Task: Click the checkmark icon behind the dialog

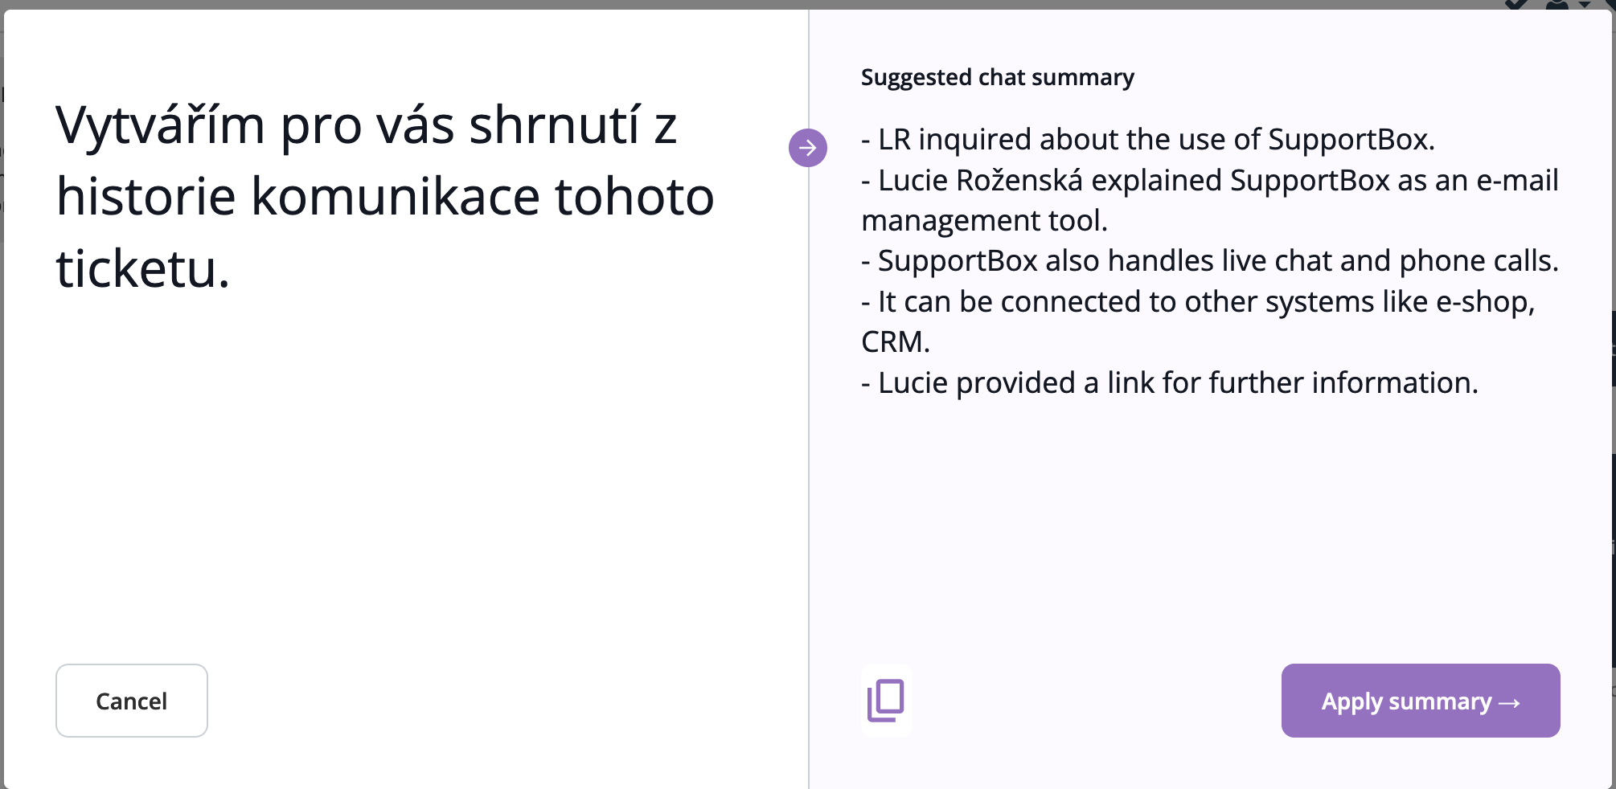Action: click(x=1516, y=4)
